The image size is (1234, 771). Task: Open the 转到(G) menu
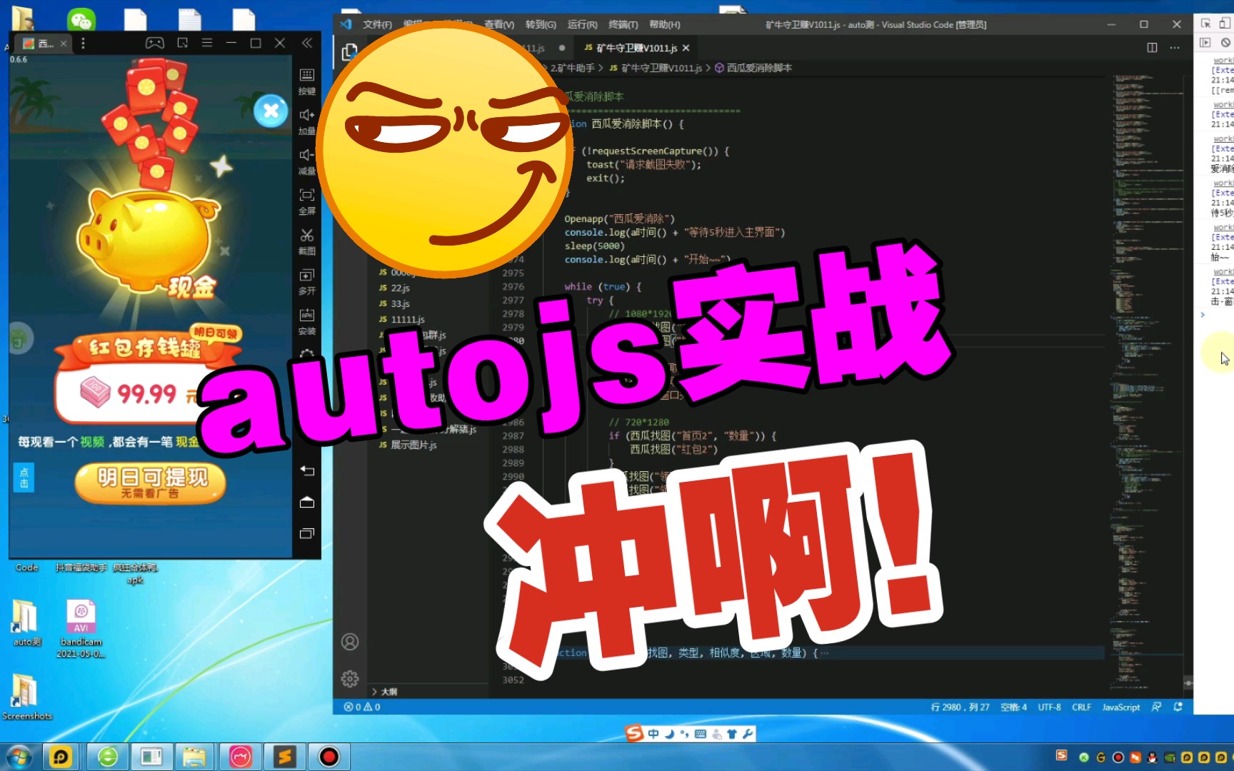541,24
